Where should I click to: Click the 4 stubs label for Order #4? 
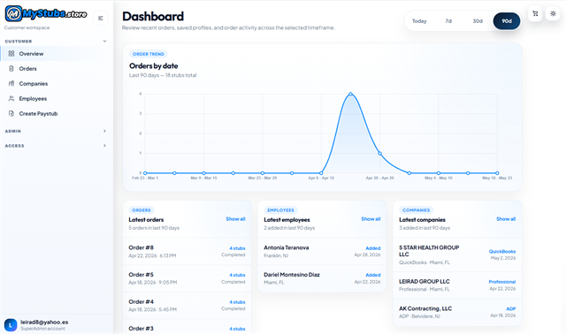click(237, 302)
